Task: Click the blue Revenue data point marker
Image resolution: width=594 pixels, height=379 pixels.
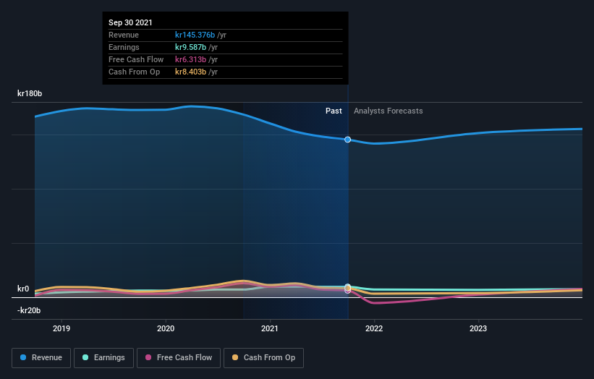Action: click(x=348, y=140)
